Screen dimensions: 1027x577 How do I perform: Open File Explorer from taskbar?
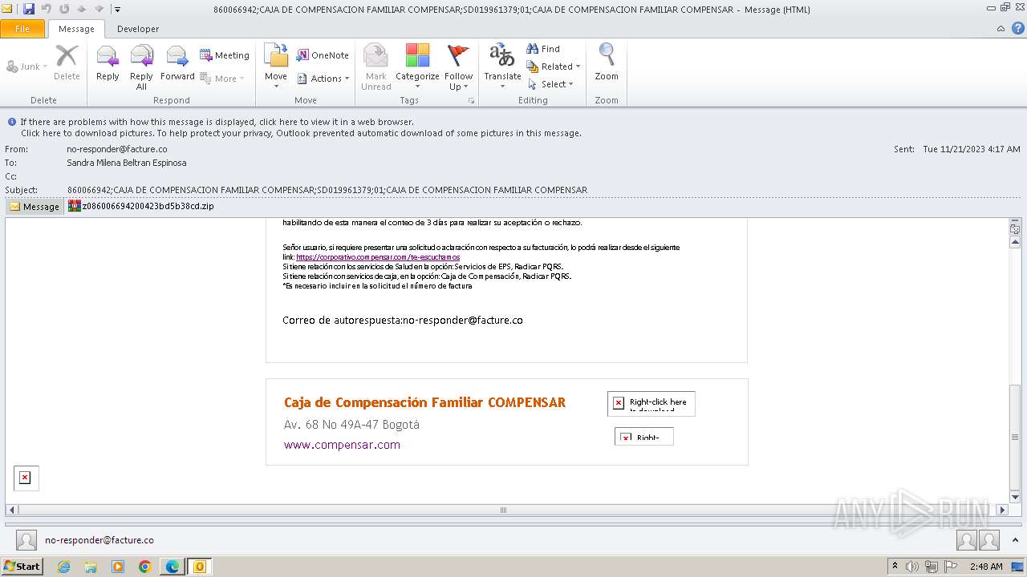coord(91,567)
